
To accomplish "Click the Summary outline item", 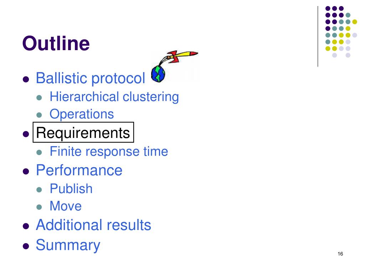I will tap(68, 245).
